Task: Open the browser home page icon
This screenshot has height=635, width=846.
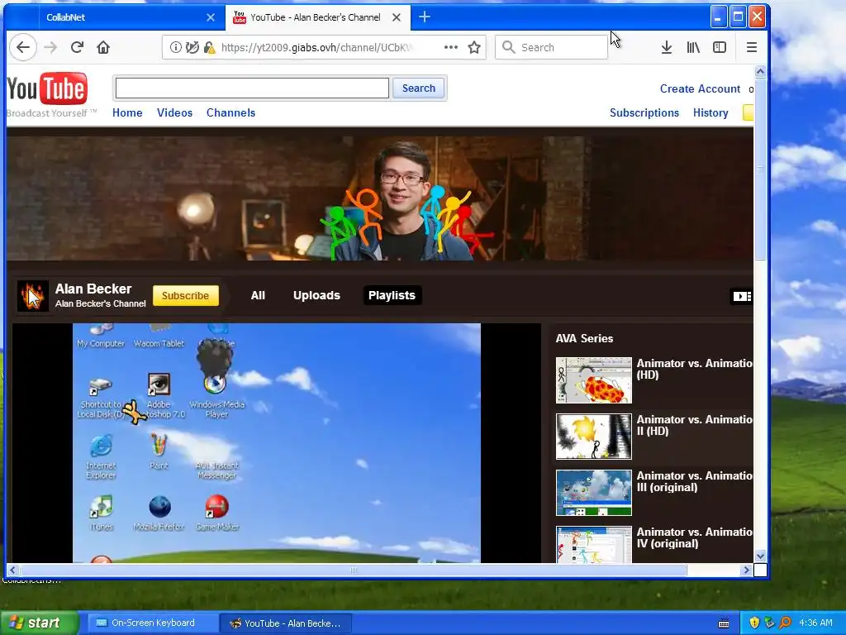Action: [x=103, y=47]
